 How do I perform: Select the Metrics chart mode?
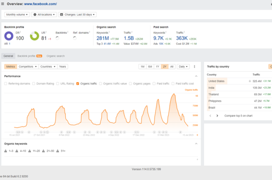tap(10, 67)
